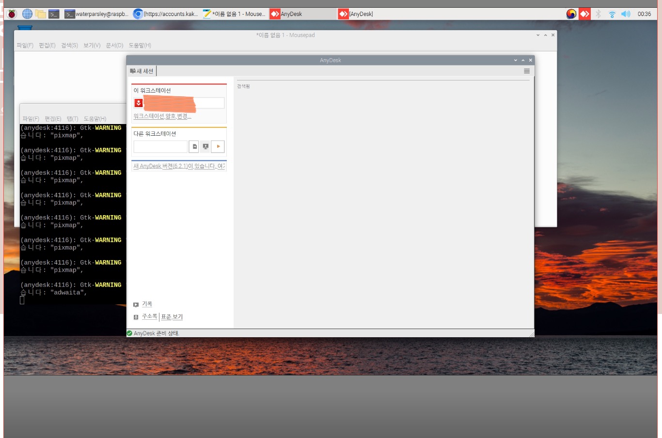This screenshot has height=438, width=662.
Task: Open terminal 파일(F) menu
Action: [x=31, y=119]
